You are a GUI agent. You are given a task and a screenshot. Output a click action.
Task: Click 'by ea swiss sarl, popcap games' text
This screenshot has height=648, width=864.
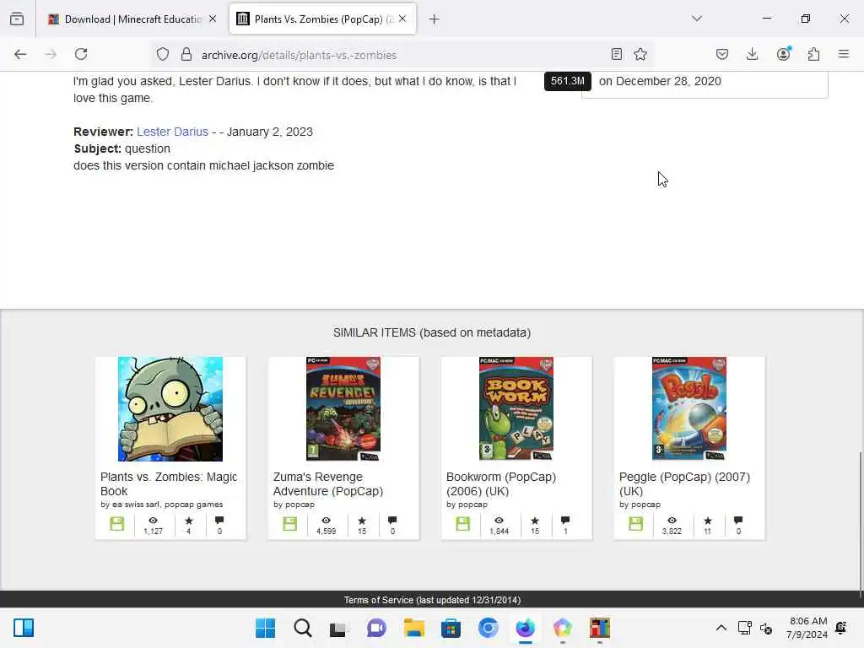pos(161,505)
